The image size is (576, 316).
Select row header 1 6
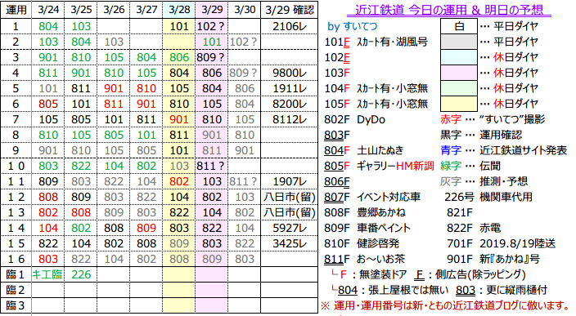(16, 259)
